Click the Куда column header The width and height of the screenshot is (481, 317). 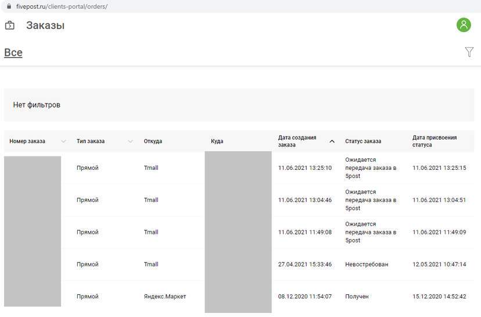click(x=217, y=141)
